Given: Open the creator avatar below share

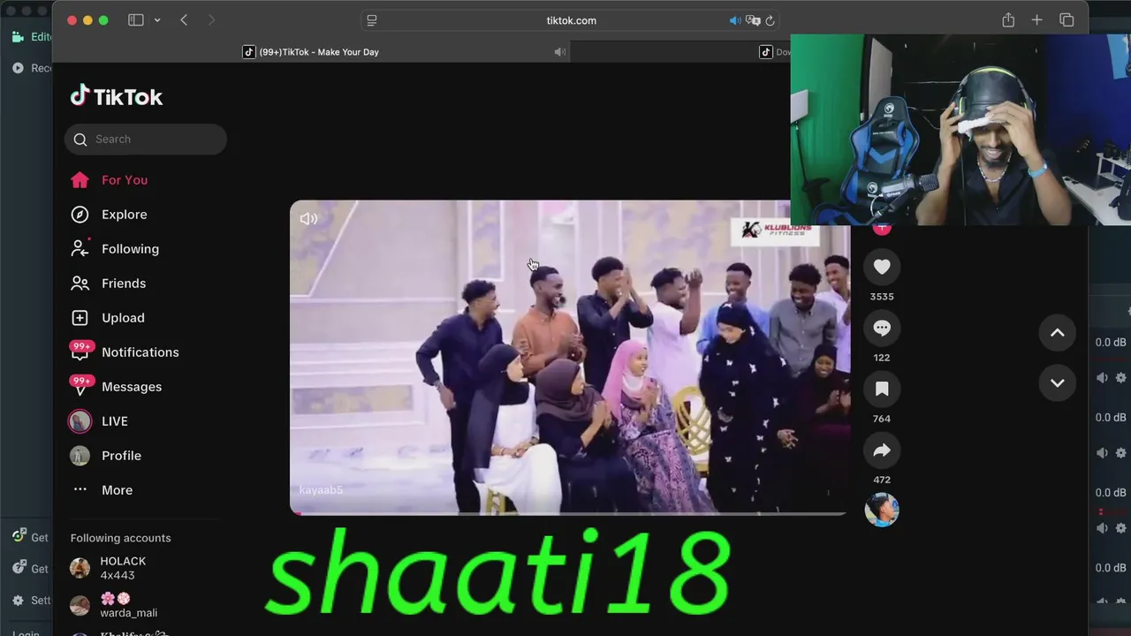Looking at the screenshot, I should point(882,510).
